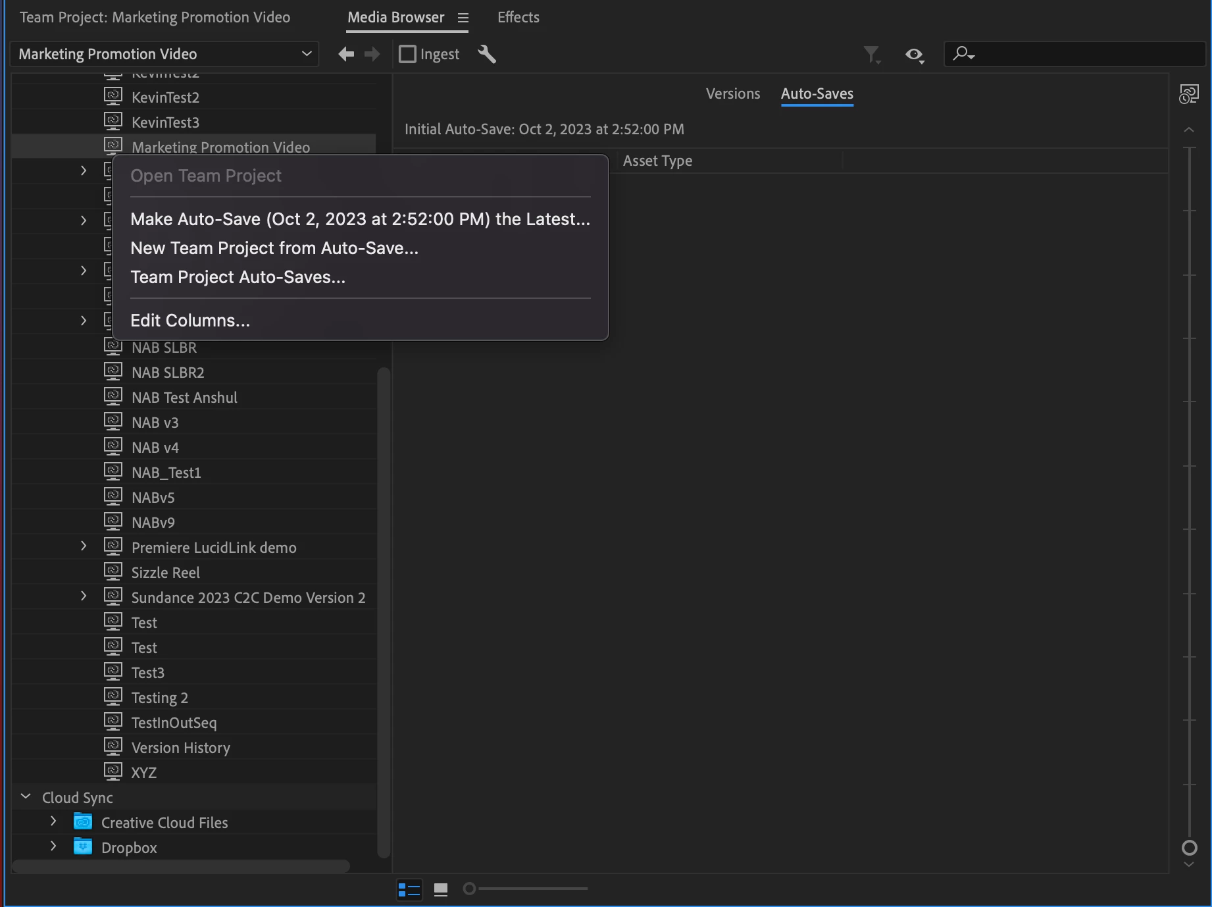1212x907 pixels.
Task: Go forward with the right arrow button
Action: pyautogui.click(x=372, y=54)
